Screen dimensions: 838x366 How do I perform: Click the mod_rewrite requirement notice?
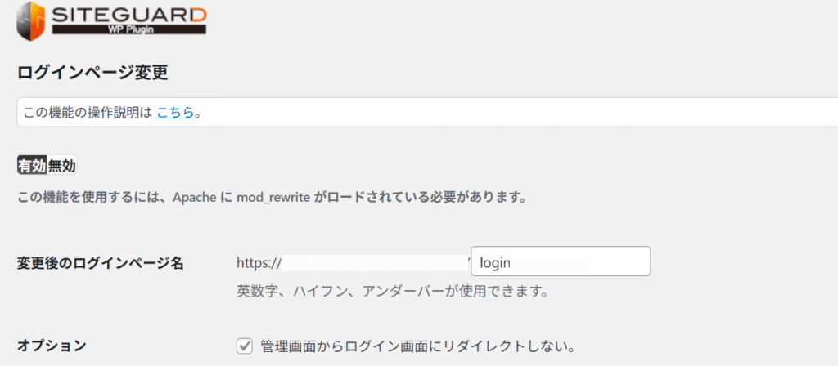[270, 198]
